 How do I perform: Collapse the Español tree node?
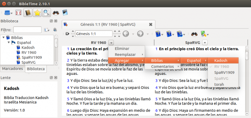click(8, 42)
